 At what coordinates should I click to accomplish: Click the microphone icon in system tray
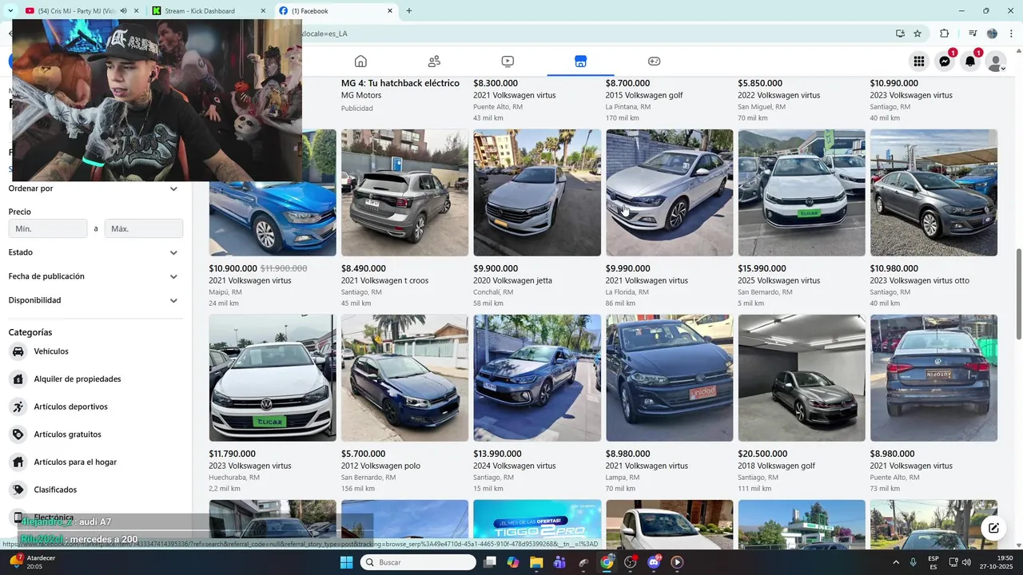click(913, 562)
